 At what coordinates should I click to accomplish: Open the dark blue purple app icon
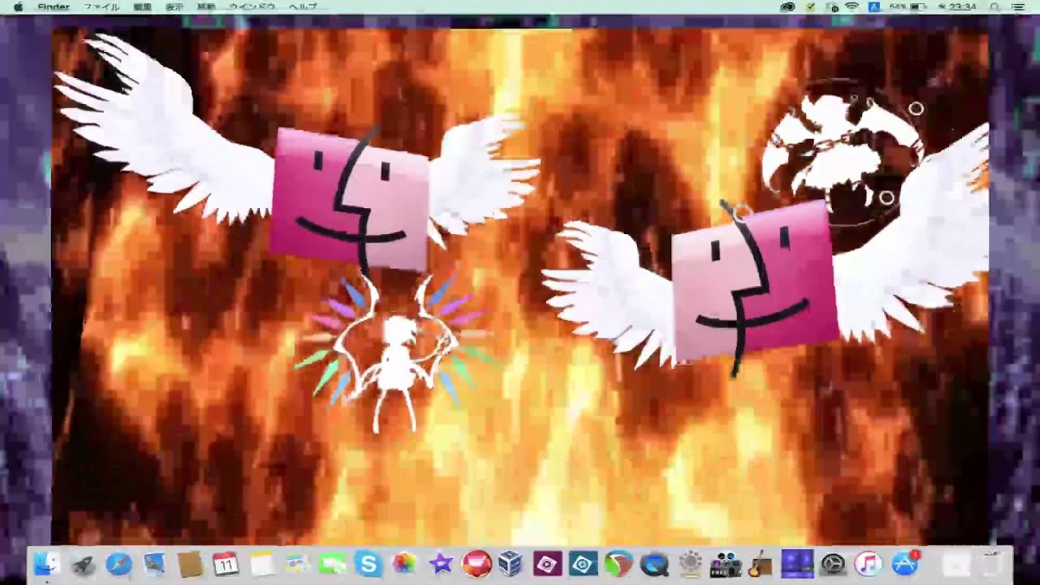[x=797, y=564]
